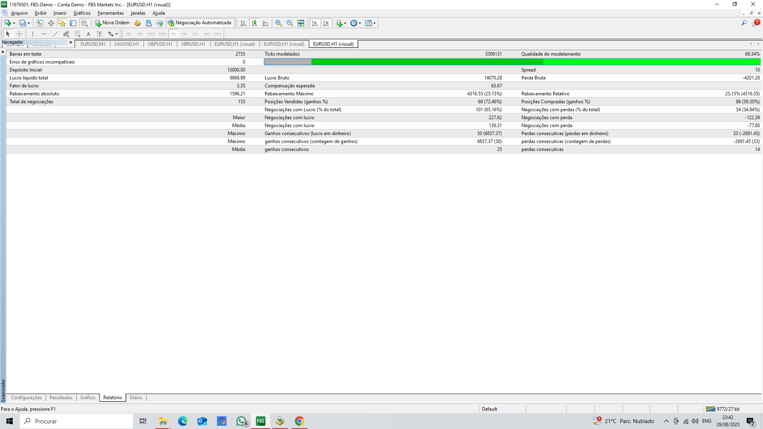Switch to candlestick chart style icon

(254, 23)
